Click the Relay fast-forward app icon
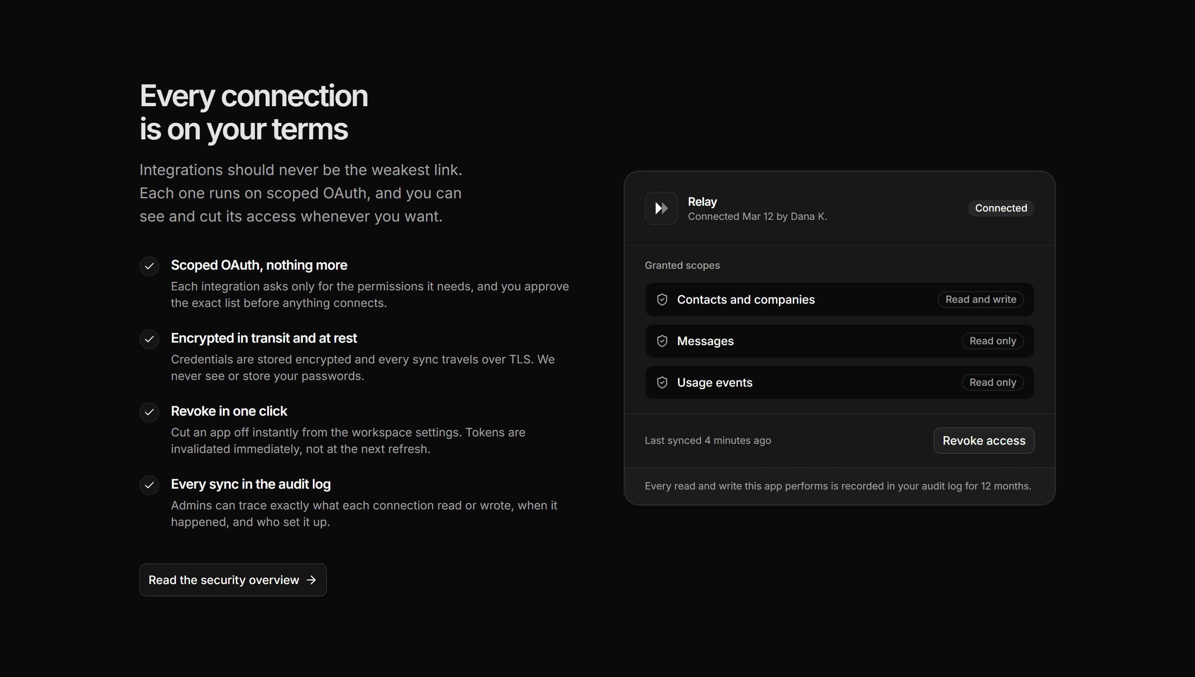 [661, 208]
